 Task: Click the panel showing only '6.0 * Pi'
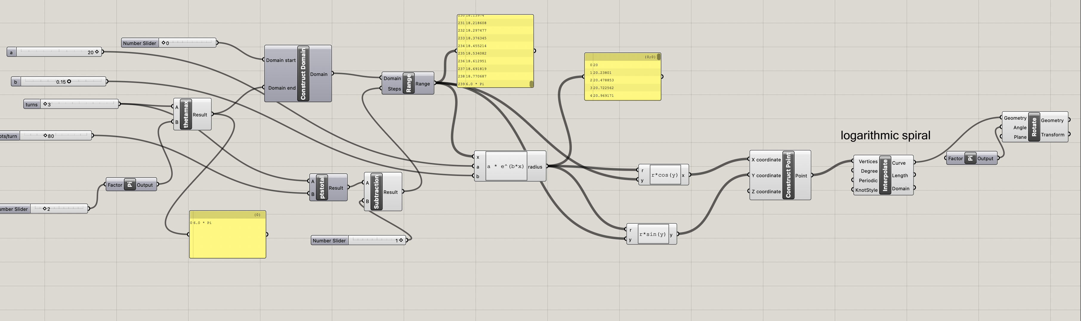point(228,237)
